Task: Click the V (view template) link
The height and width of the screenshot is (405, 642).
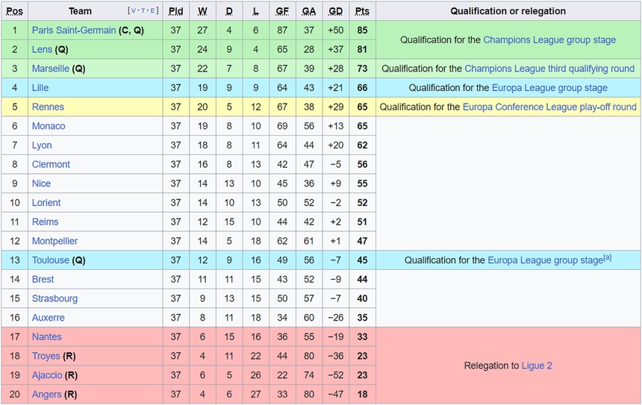Action: pos(132,10)
